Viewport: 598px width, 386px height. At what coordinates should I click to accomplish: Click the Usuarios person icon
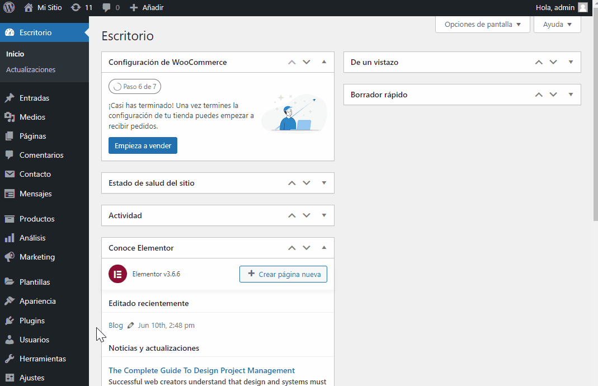pyautogui.click(x=10, y=340)
